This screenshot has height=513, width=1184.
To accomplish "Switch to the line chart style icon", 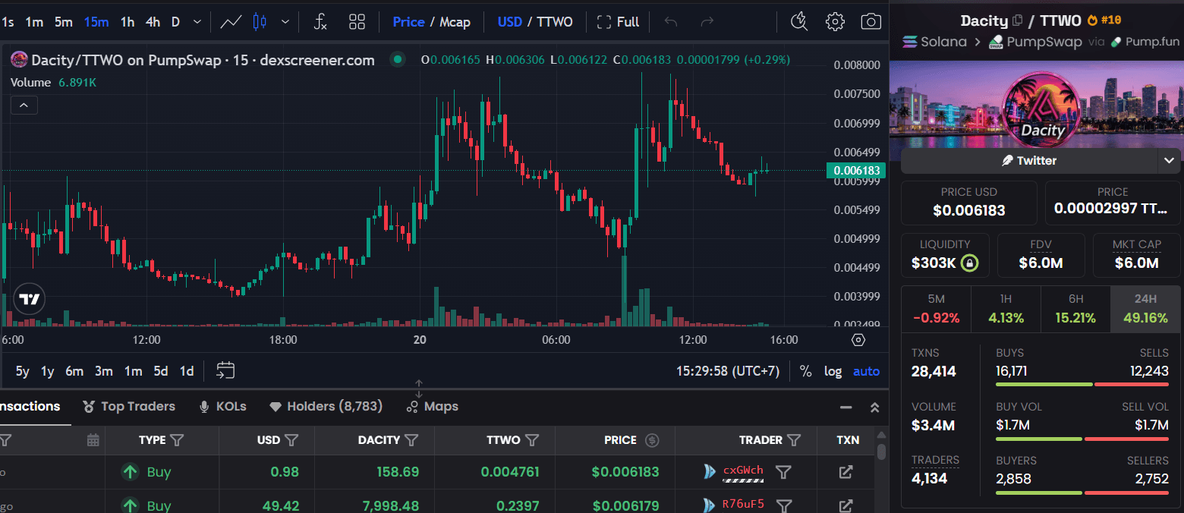I will point(231,22).
